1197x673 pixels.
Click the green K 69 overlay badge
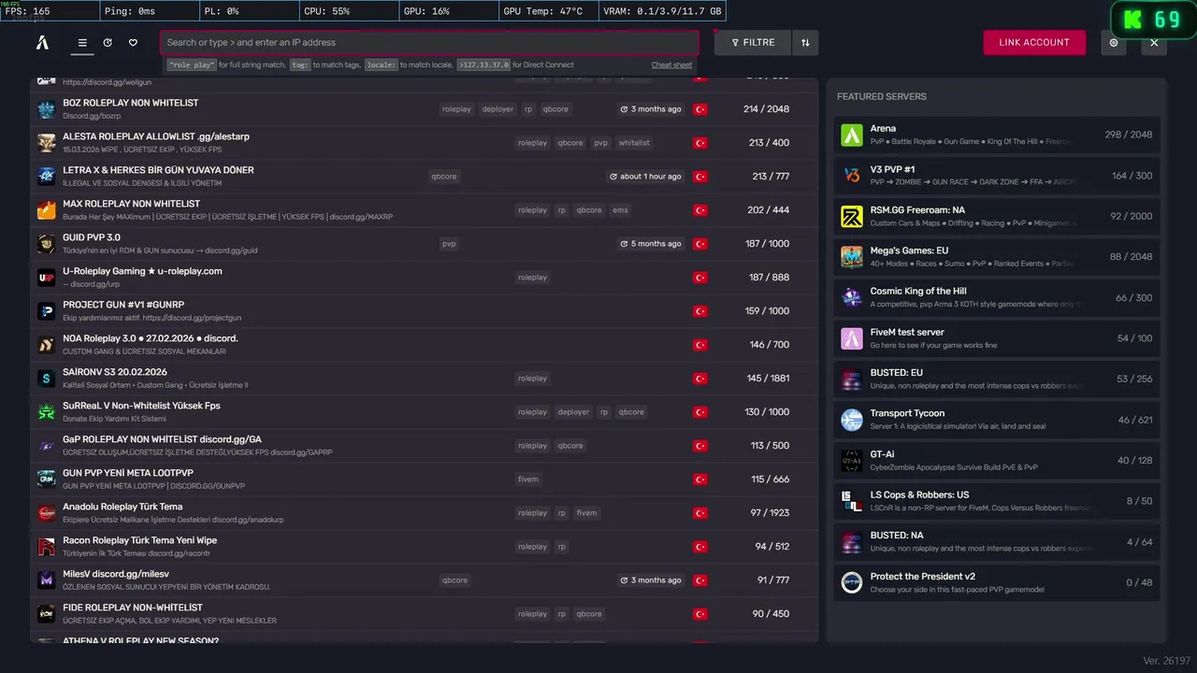pyautogui.click(x=1152, y=21)
